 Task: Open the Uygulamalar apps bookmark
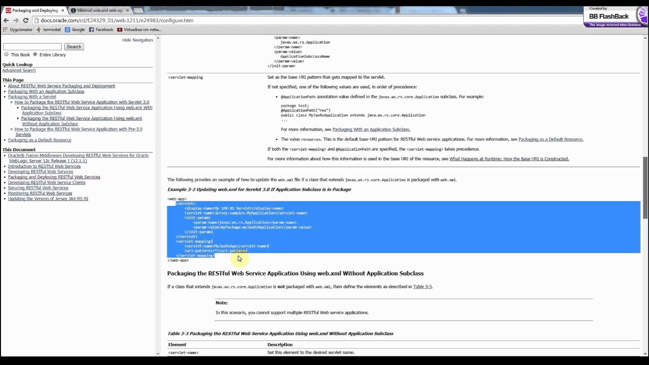[17, 29]
